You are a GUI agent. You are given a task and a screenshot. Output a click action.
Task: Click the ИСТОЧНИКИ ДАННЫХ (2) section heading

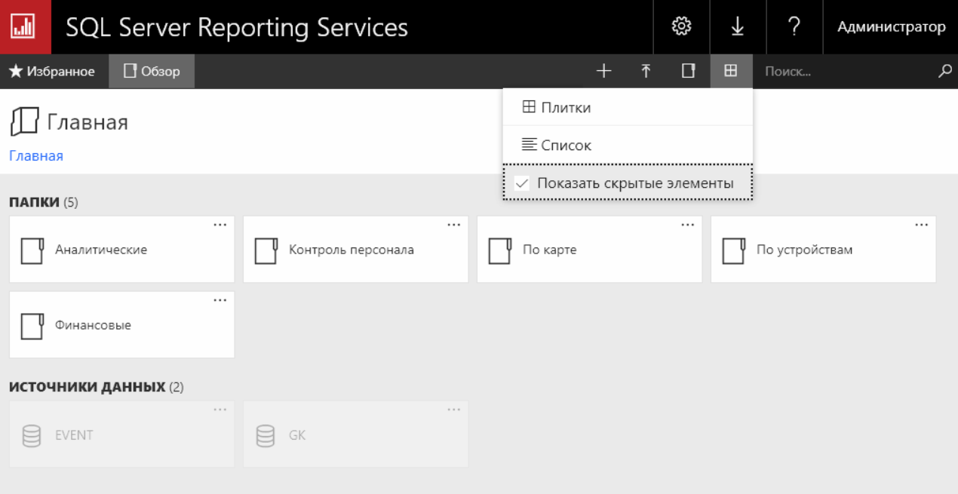(97, 387)
